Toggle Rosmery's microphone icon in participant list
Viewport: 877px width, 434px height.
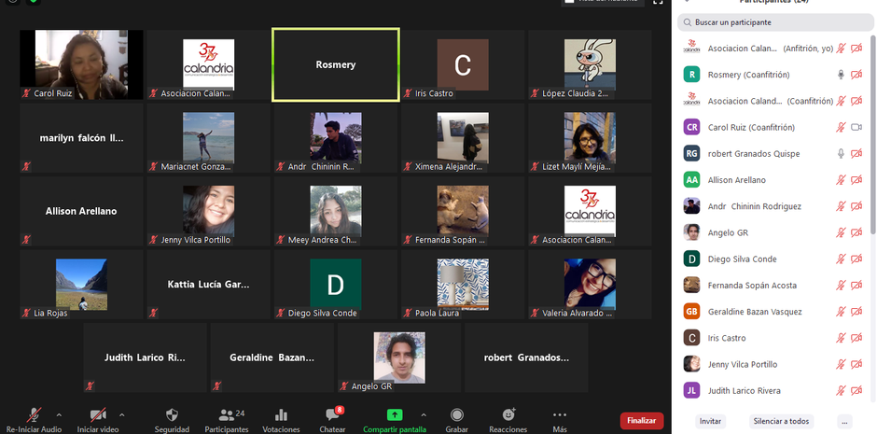click(x=840, y=75)
